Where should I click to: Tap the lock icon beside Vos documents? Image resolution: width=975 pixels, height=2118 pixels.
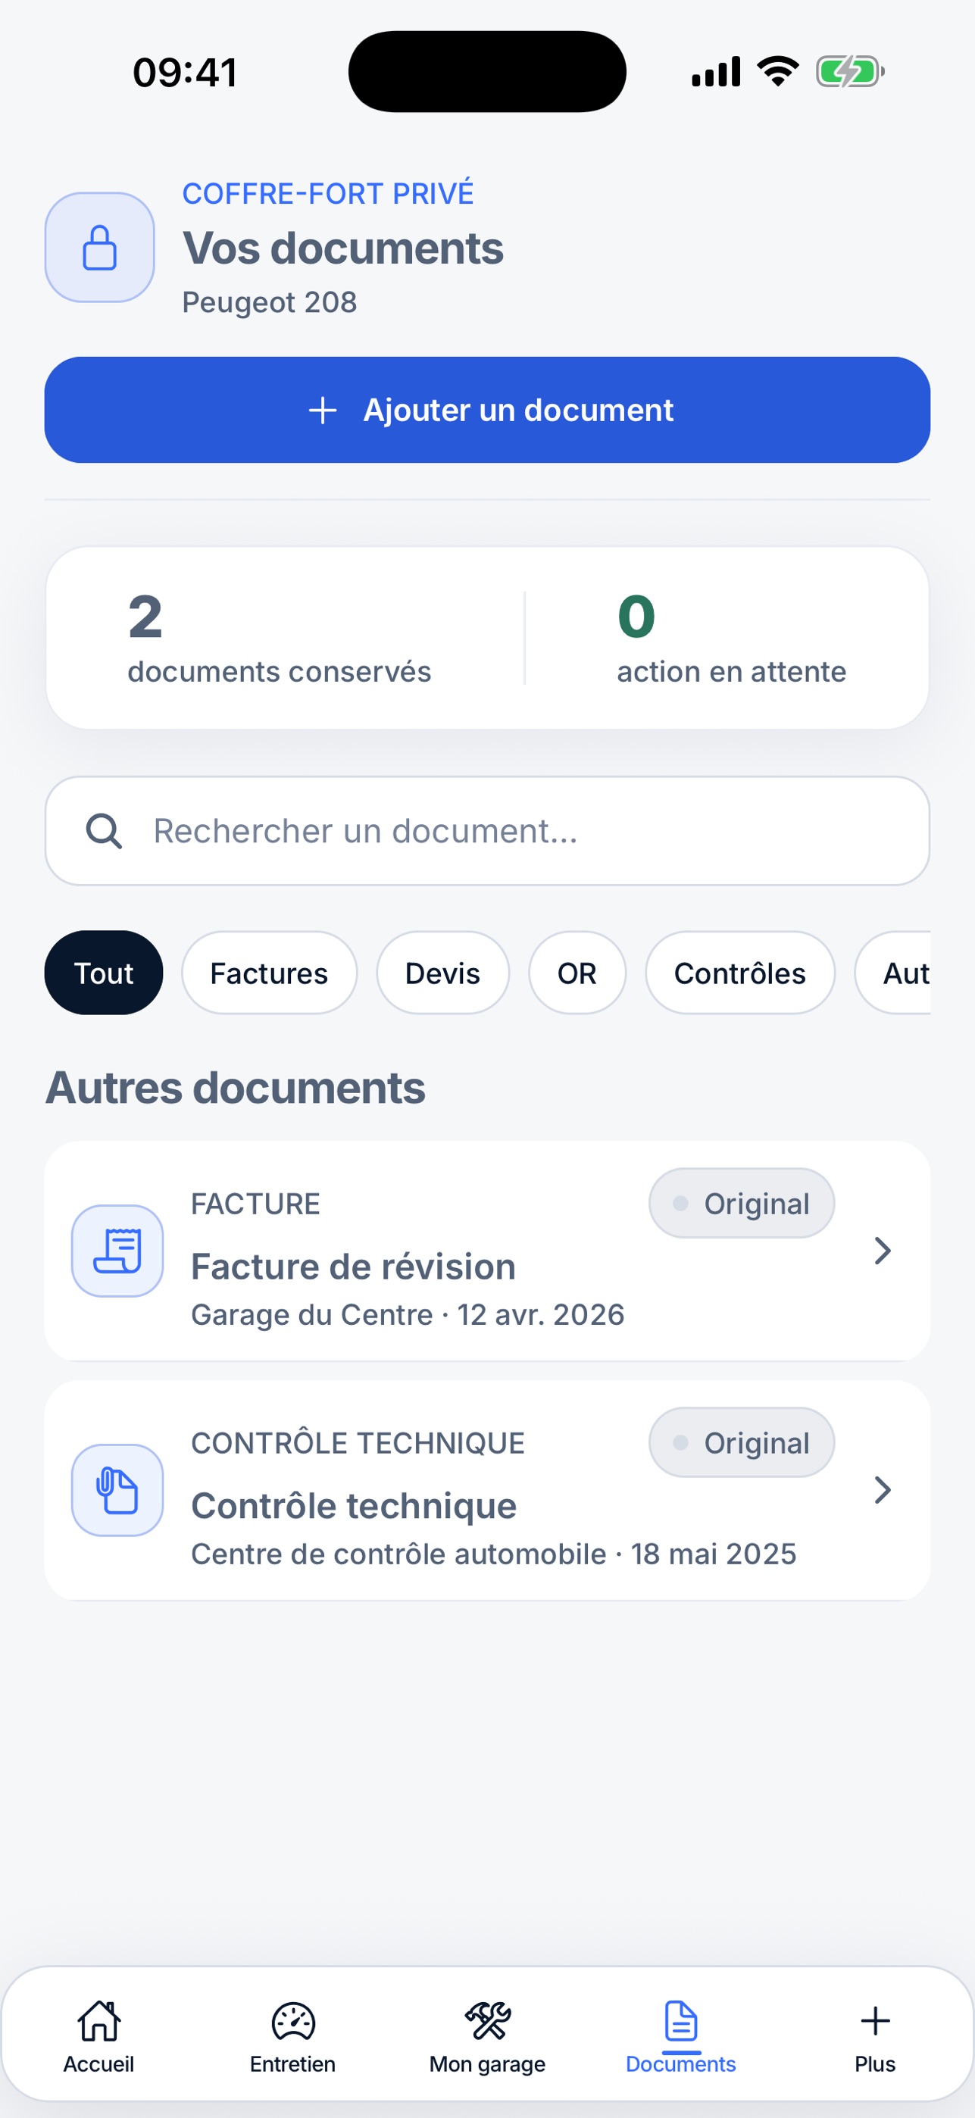pos(99,248)
